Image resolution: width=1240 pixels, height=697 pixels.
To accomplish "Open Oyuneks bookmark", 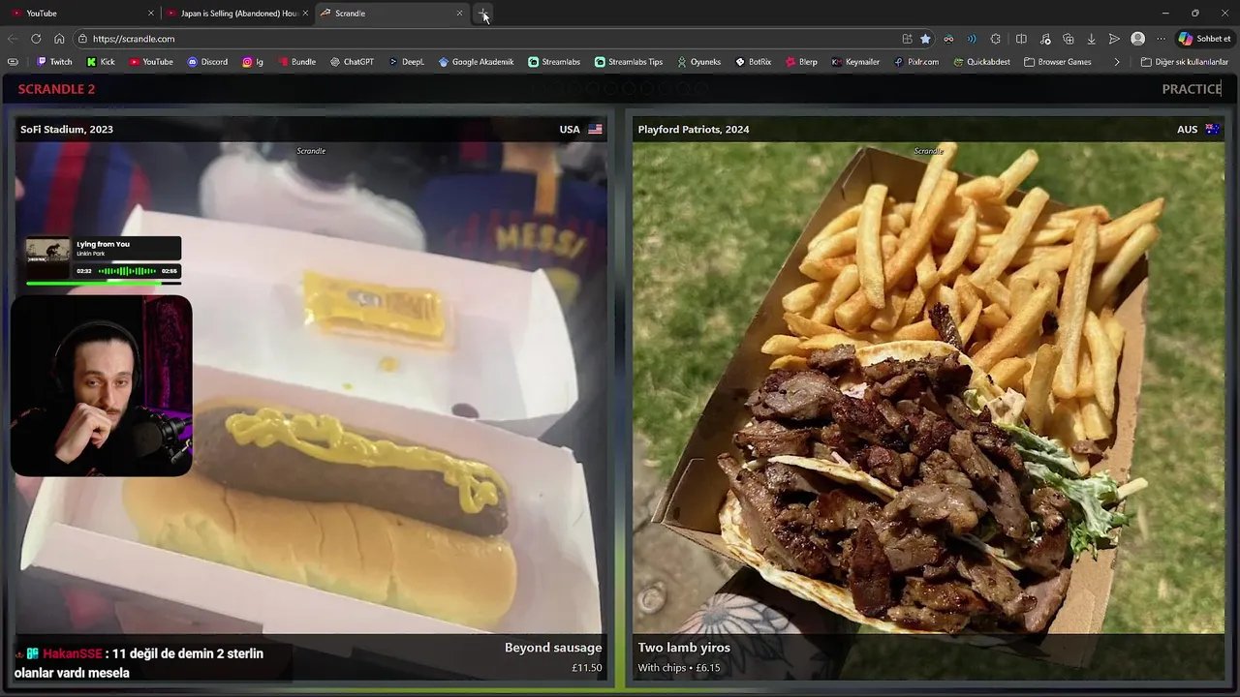I will 698,62.
